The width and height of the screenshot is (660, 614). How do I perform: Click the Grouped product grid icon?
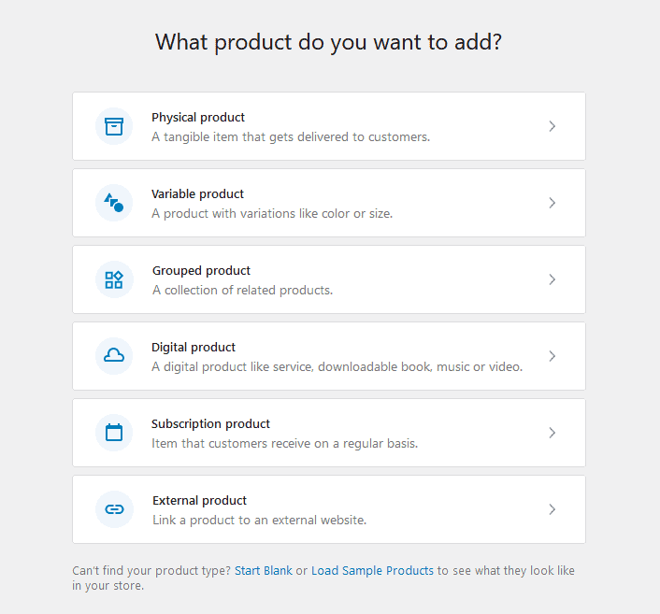pos(114,279)
